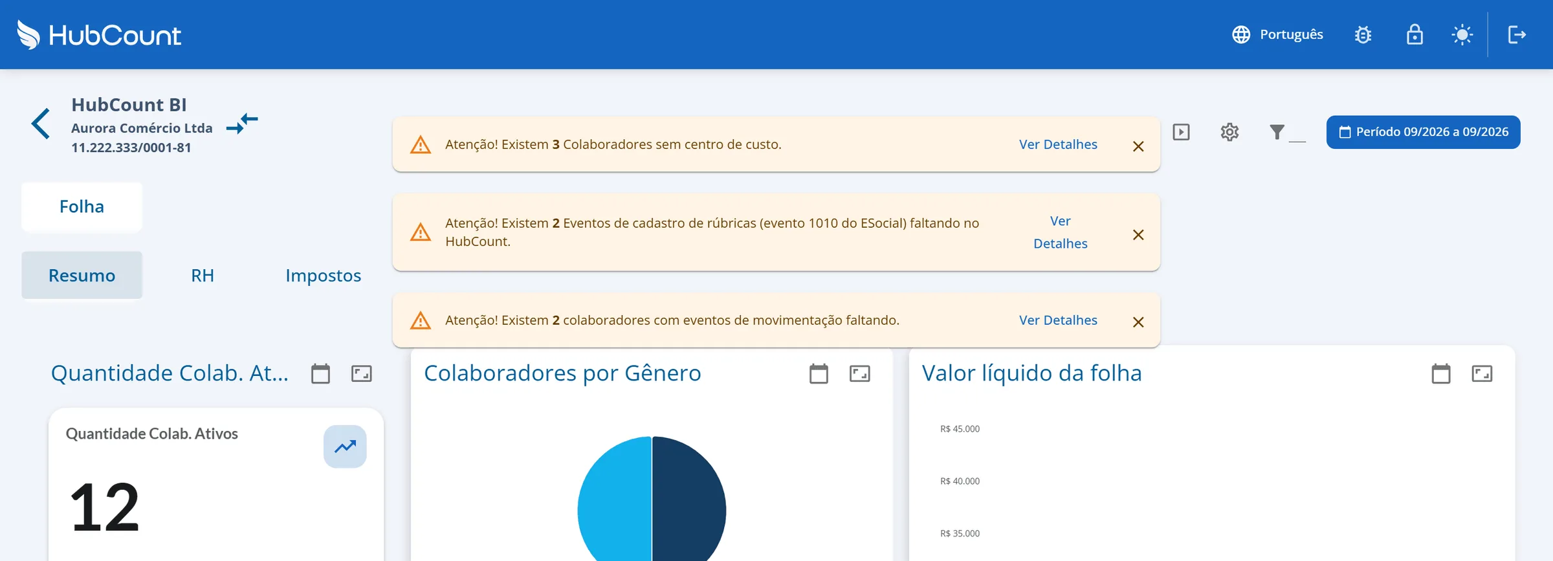Open the Período 09/2026 a 09/2026 selector
The image size is (1553, 561).
(1423, 132)
